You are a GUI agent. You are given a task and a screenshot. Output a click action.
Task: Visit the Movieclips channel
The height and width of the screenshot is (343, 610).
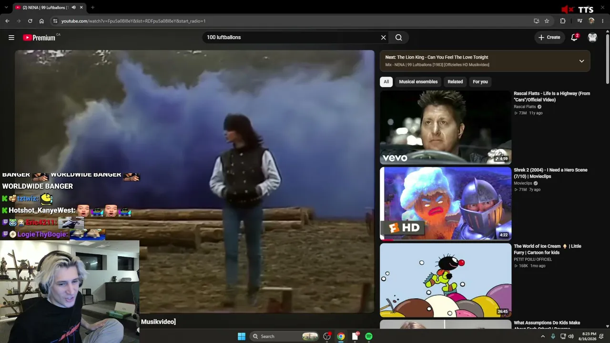[x=523, y=183]
